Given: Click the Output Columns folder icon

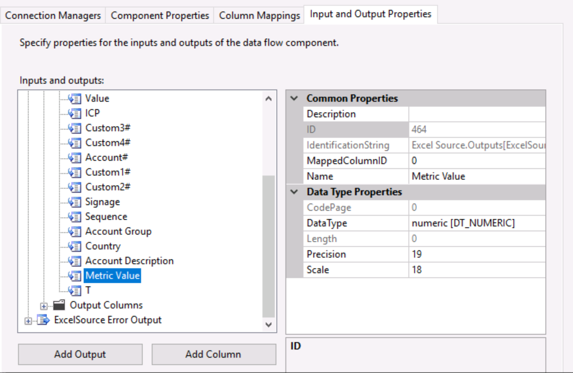Looking at the screenshot, I should [59, 305].
